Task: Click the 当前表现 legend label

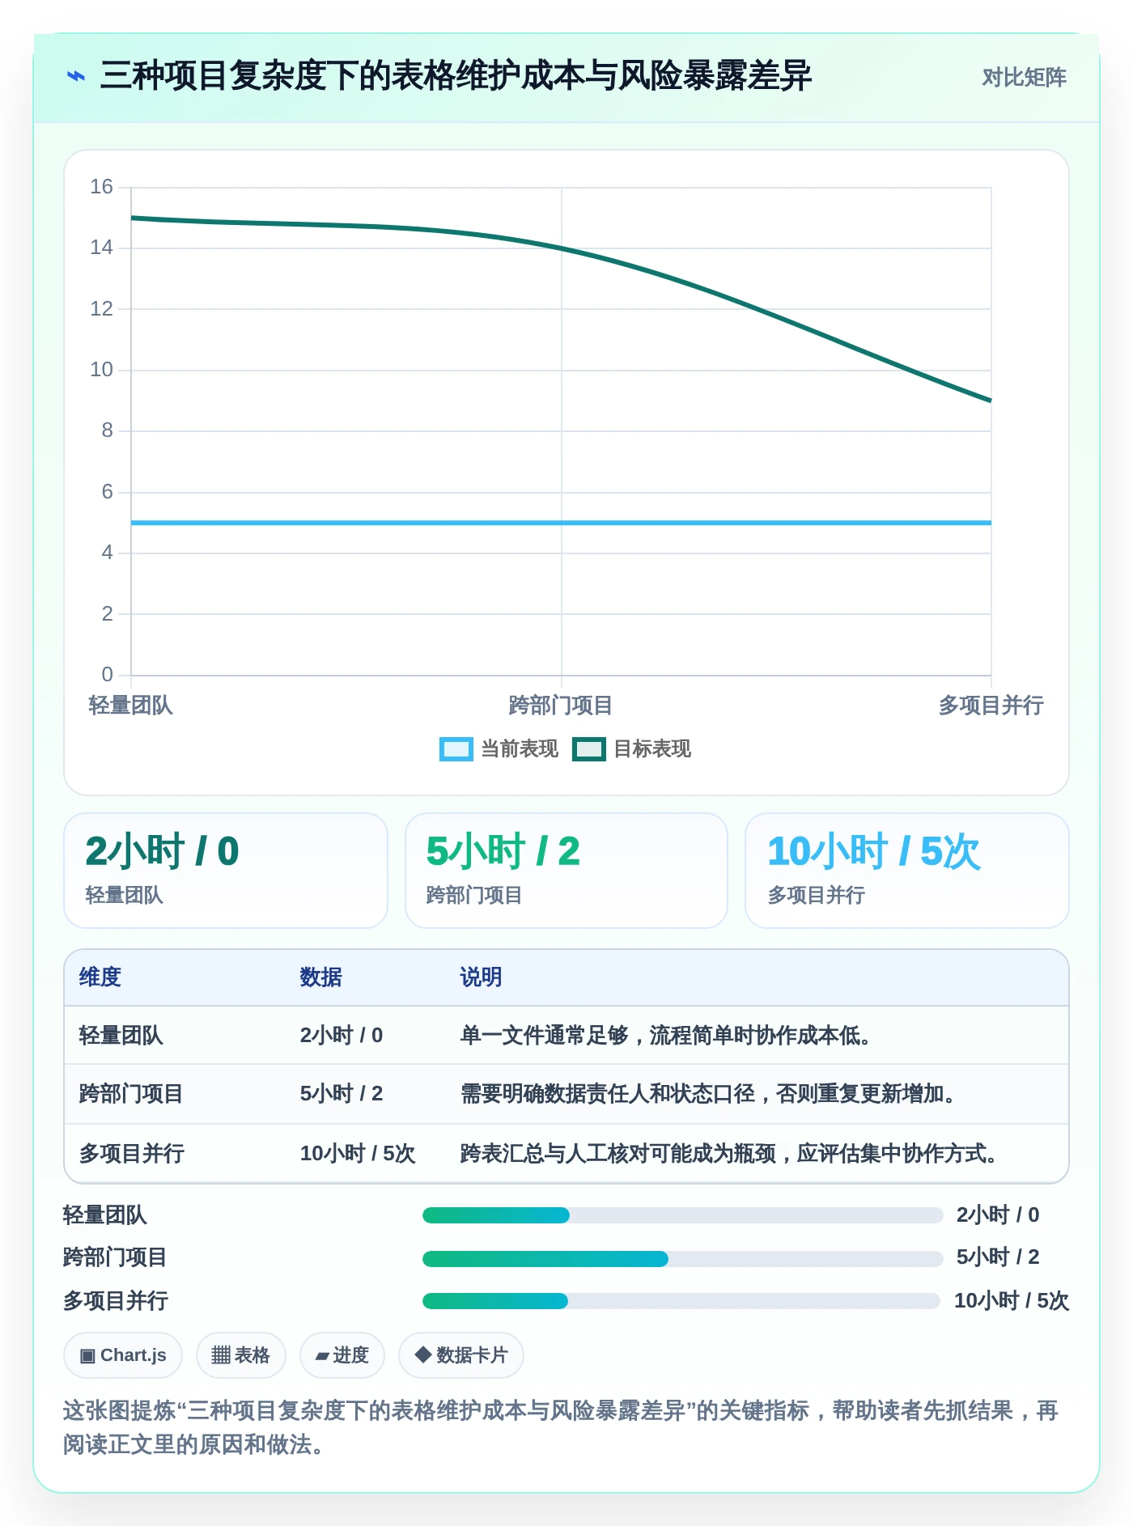Action: (520, 749)
